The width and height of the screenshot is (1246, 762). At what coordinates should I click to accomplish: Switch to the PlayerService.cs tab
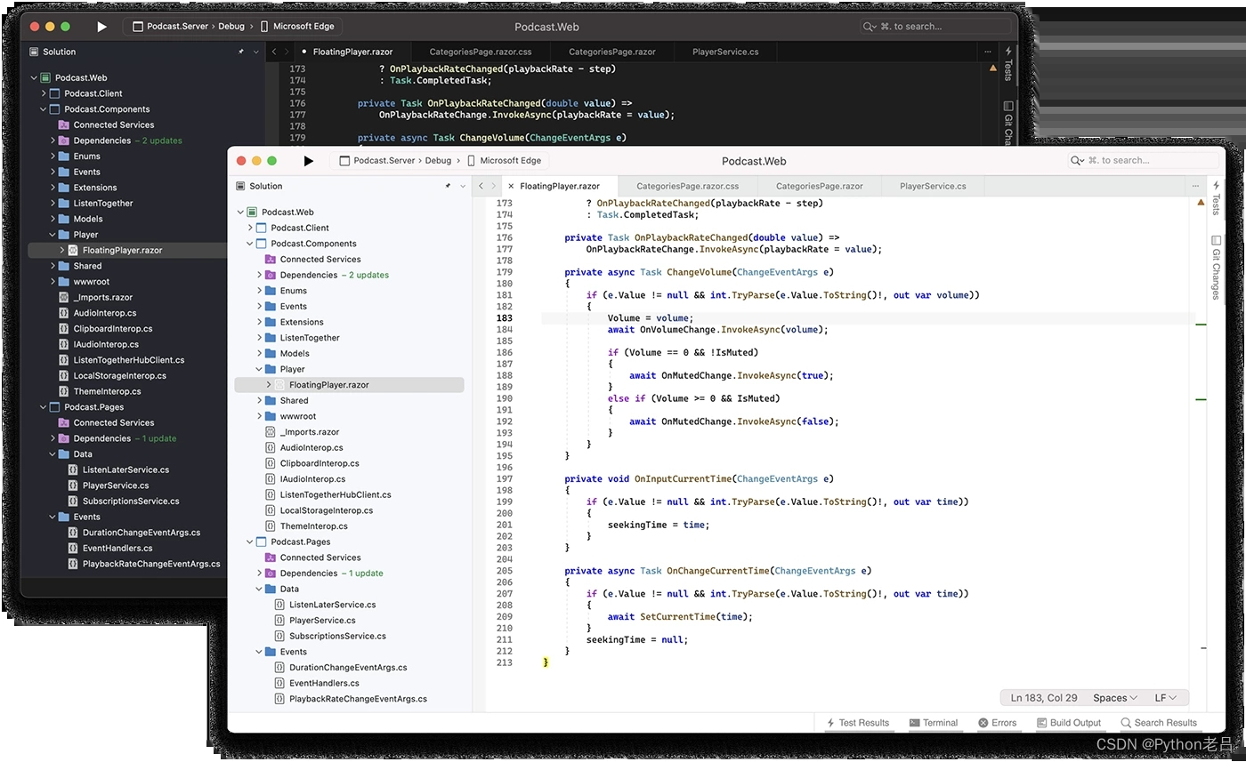(933, 186)
